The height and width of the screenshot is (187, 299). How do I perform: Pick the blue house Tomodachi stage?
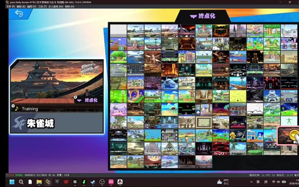click(x=255, y=135)
